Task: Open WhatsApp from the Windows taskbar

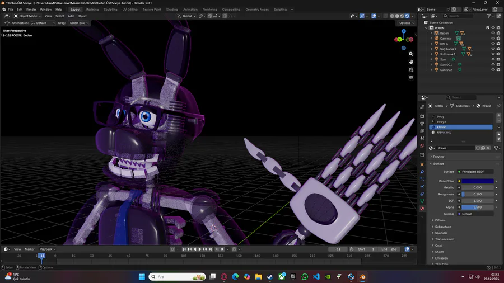Action: click(x=305, y=277)
